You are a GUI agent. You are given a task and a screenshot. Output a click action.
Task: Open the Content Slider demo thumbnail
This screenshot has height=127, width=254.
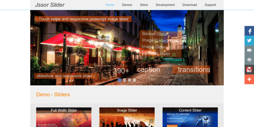(x=190, y=117)
